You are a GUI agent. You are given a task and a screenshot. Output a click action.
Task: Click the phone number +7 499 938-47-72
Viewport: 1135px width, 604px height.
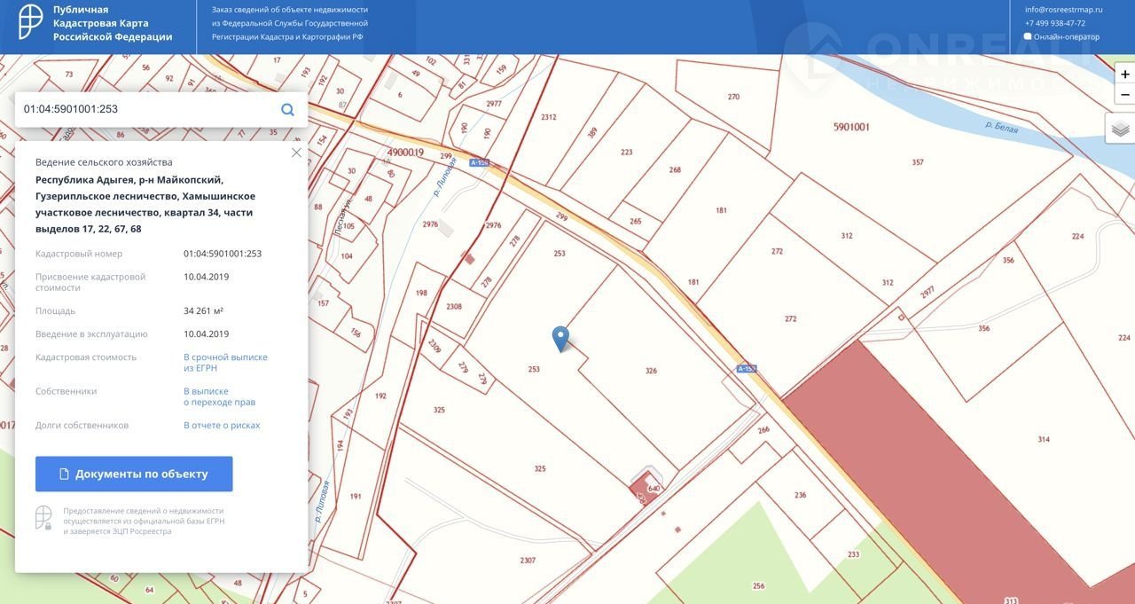(x=1054, y=23)
